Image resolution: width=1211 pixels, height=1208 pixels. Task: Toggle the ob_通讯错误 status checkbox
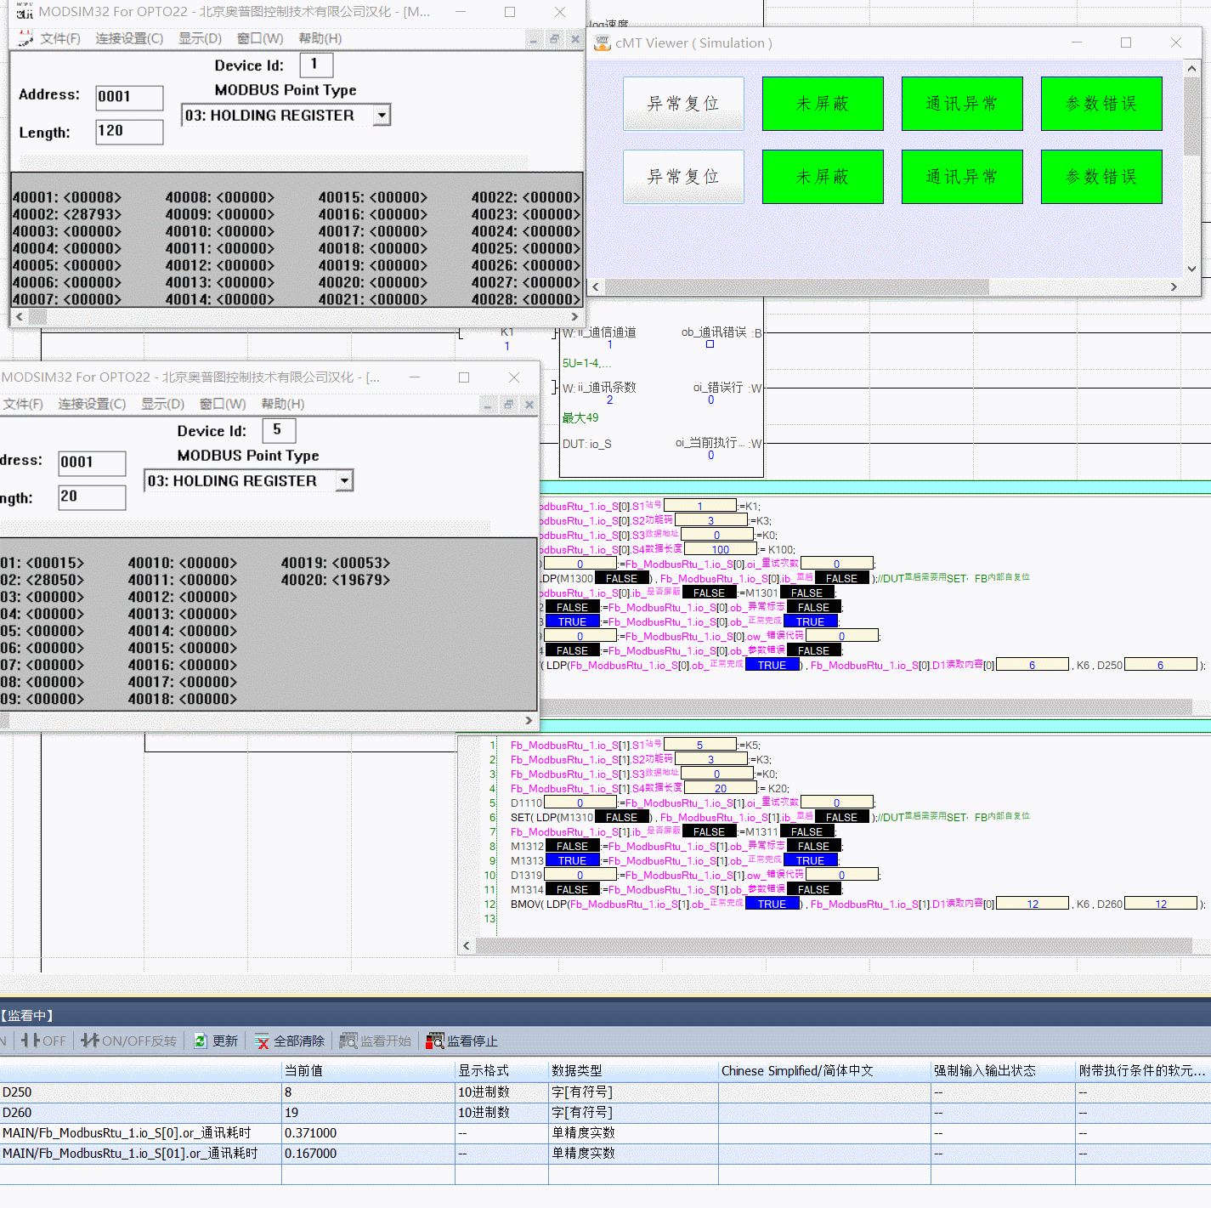(x=710, y=343)
